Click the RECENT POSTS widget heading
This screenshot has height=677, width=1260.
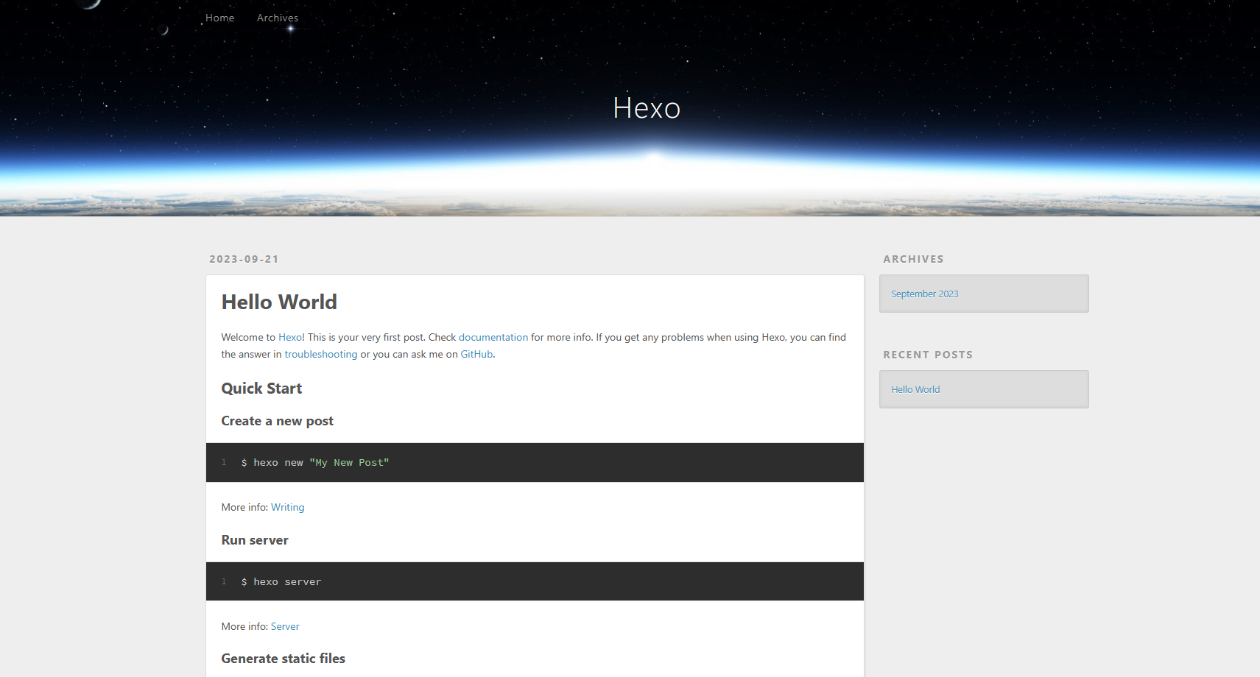coord(928,355)
